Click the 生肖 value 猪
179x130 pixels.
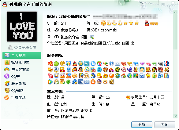click(107, 104)
